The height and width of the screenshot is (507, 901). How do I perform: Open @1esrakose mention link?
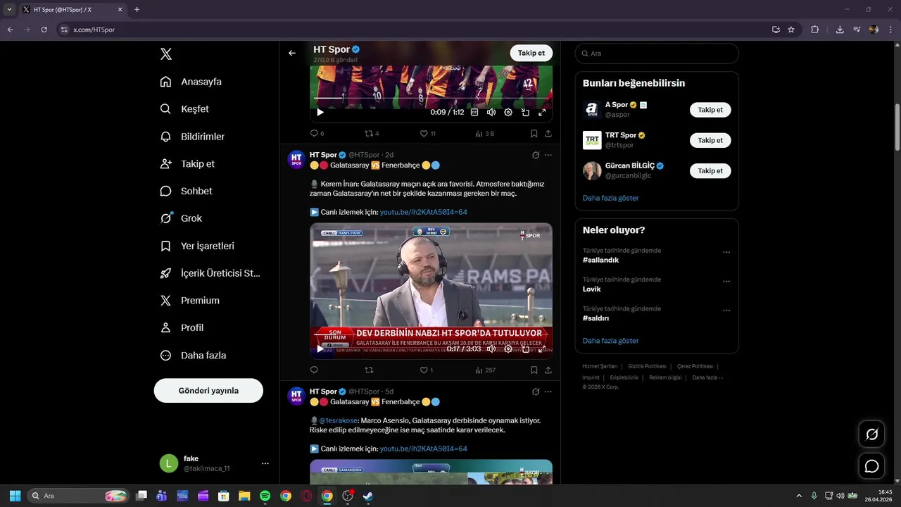[338, 420]
